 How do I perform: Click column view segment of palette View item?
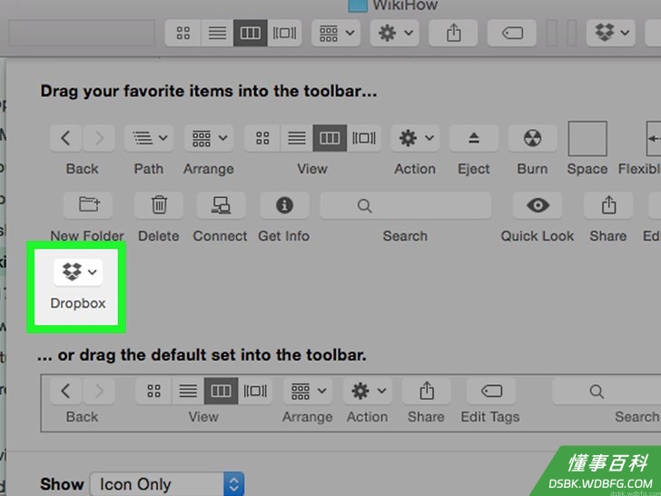pos(330,138)
